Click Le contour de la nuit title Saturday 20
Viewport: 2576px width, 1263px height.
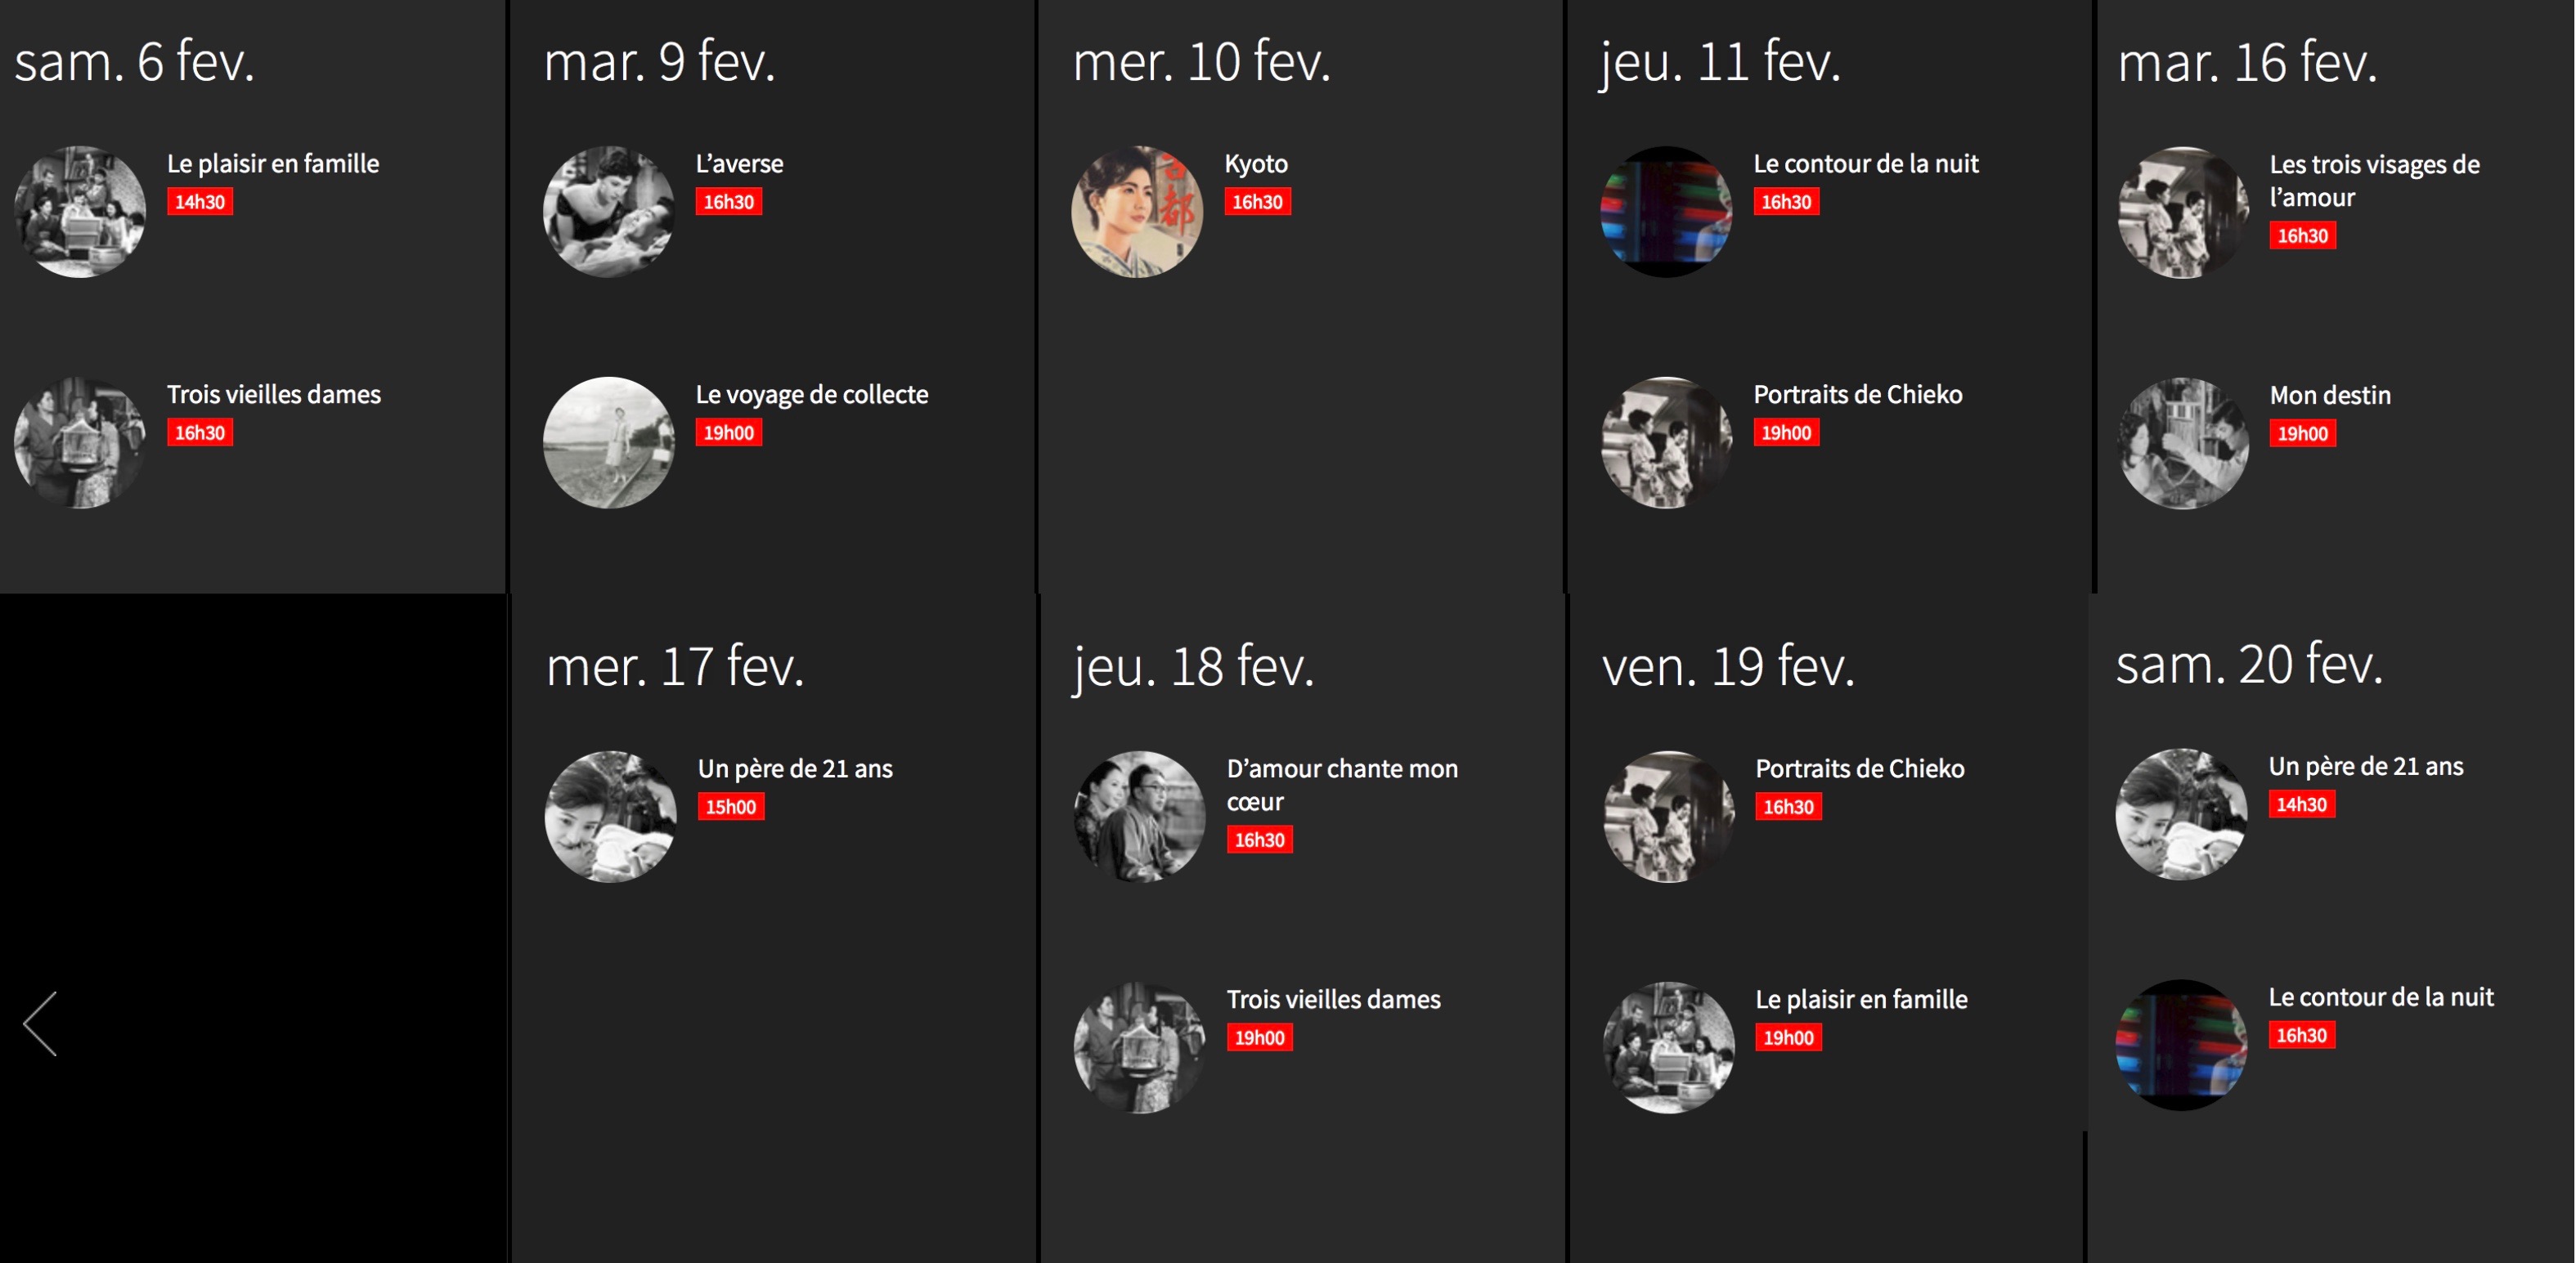(x=2380, y=998)
